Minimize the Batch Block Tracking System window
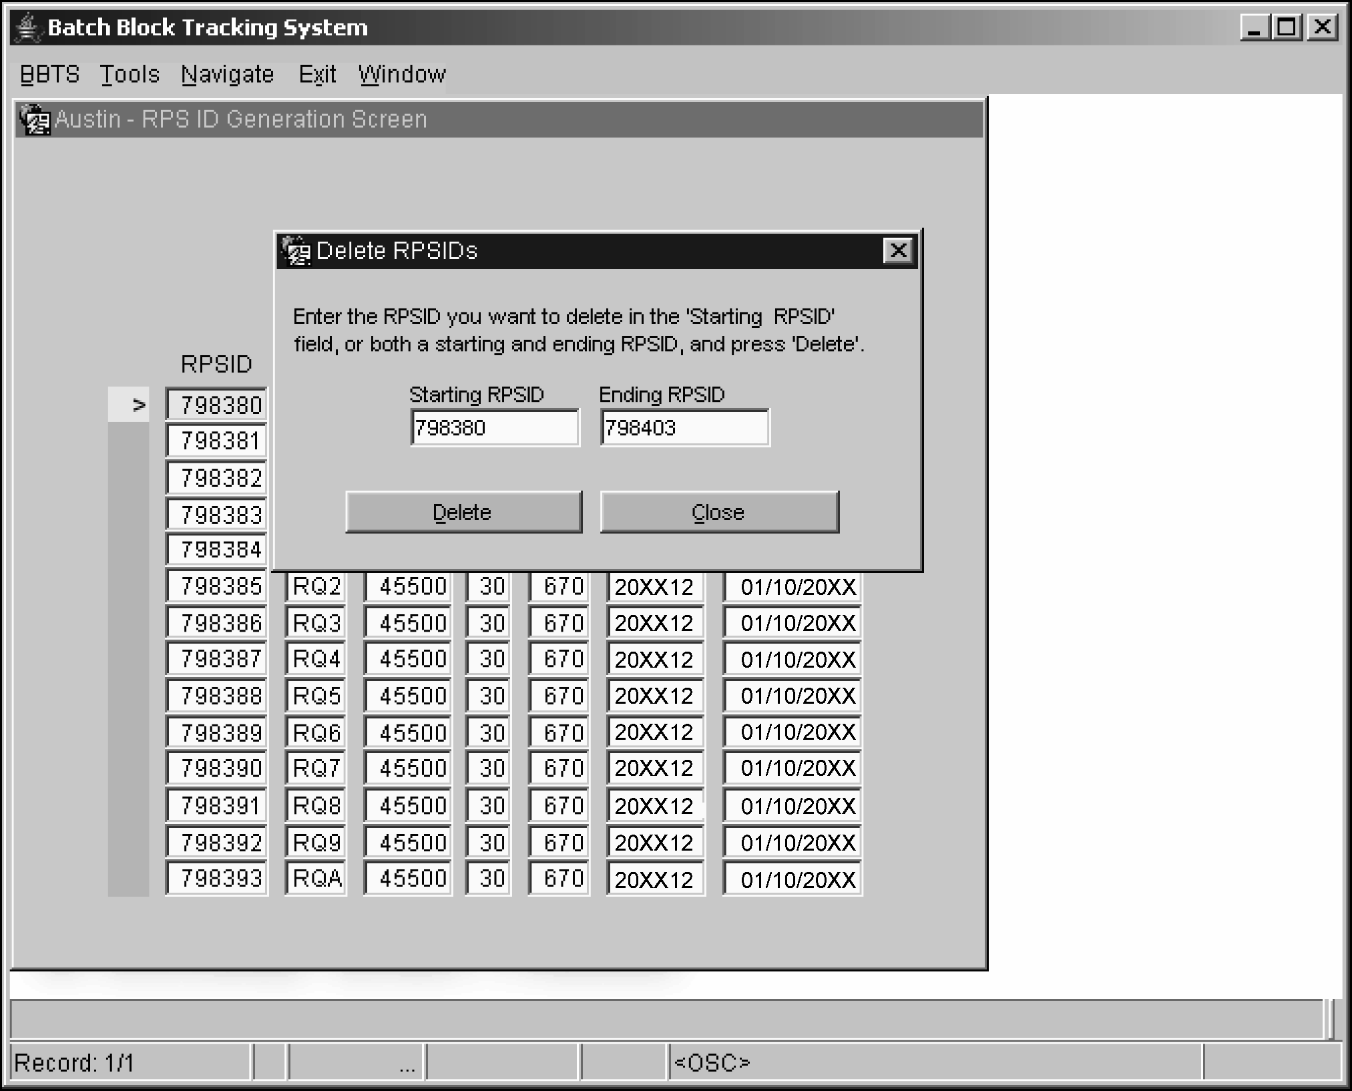This screenshot has width=1352, height=1091. pos(1255,27)
